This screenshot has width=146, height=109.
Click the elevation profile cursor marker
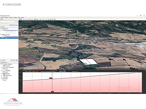pos(52,79)
